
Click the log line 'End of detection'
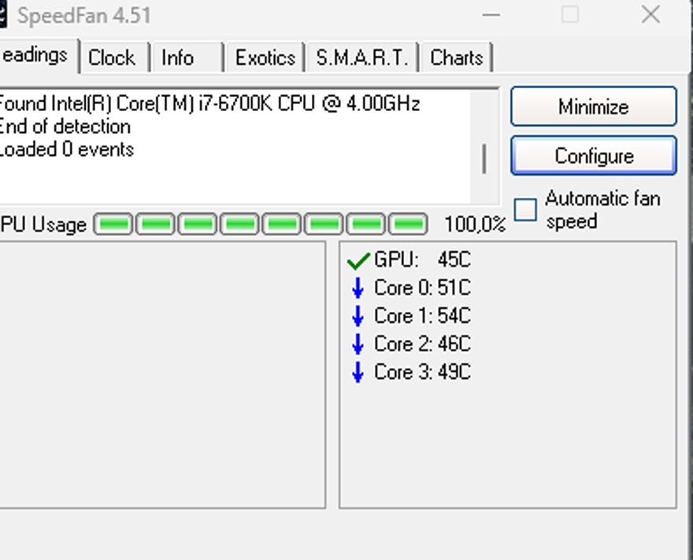[x=65, y=127]
